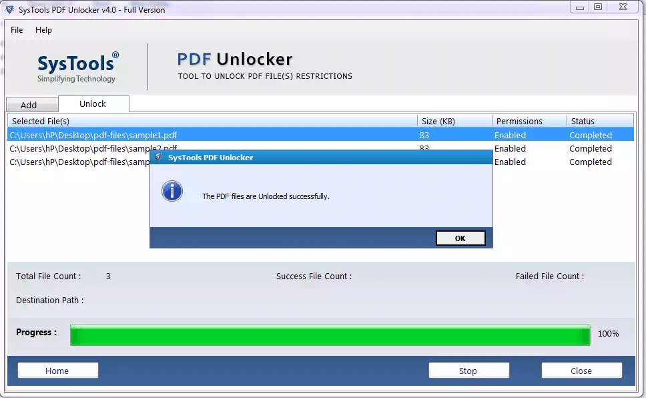
Task: Close the window using title bar X
Action: (x=623, y=7)
